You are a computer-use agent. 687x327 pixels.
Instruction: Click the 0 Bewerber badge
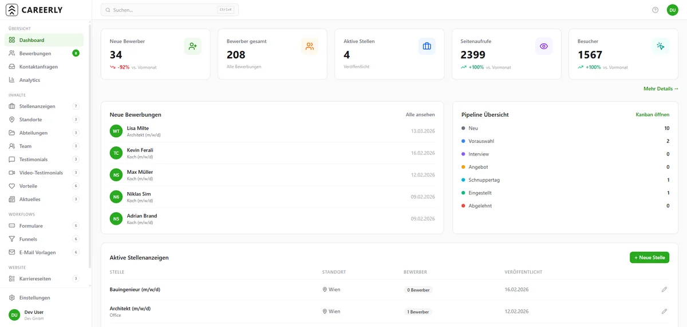tap(418, 290)
